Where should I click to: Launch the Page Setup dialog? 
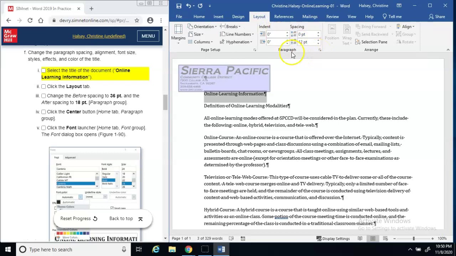tap(255, 50)
